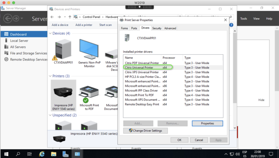Open the Server Manager flag icon top-left
Viewport: 279px width, 158px height.
[x=3, y=8]
